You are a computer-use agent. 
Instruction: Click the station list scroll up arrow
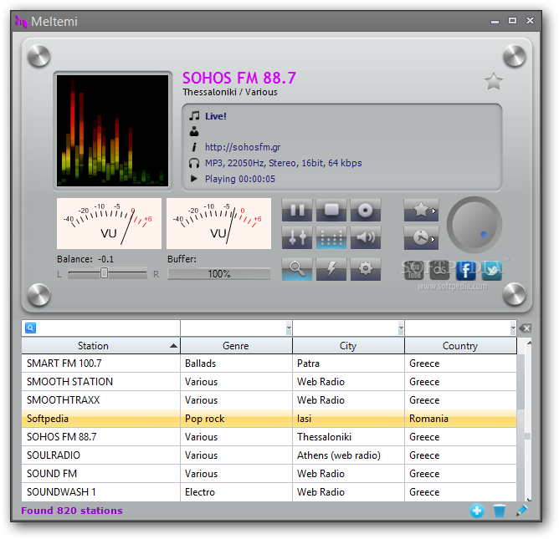click(530, 343)
